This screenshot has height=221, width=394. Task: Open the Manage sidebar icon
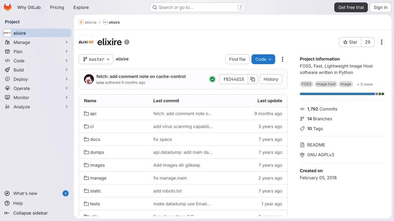pos(7,42)
